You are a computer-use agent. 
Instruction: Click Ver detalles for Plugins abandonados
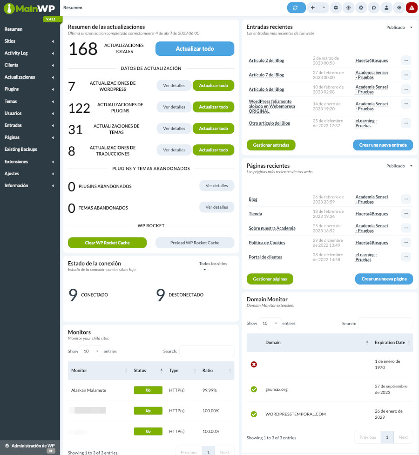(x=217, y=186)
